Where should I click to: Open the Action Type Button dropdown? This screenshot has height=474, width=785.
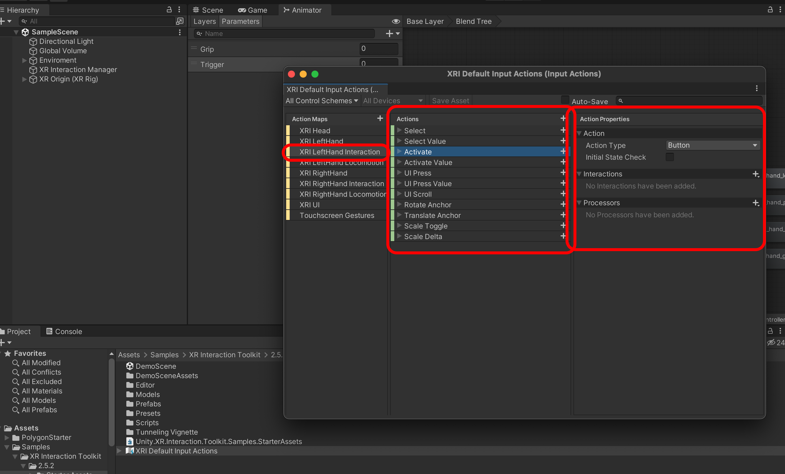coord(713,145)
